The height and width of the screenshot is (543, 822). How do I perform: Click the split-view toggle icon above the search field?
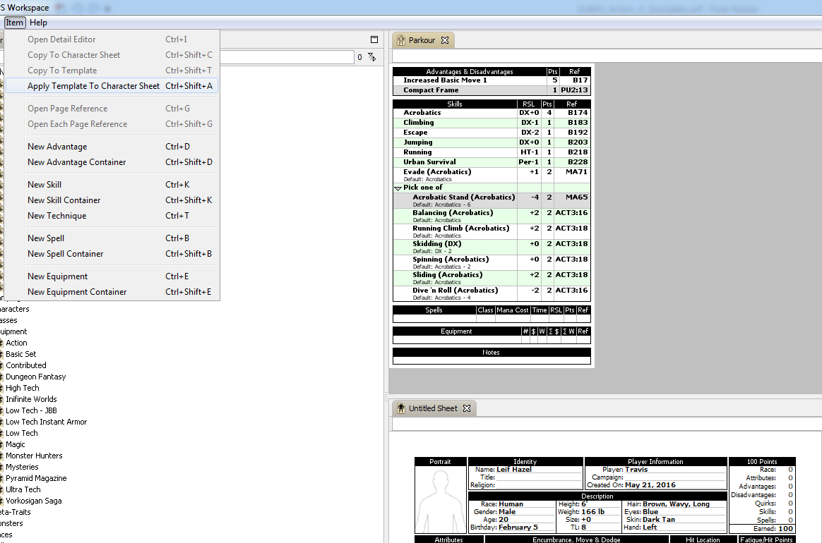[x=374, y=39]
